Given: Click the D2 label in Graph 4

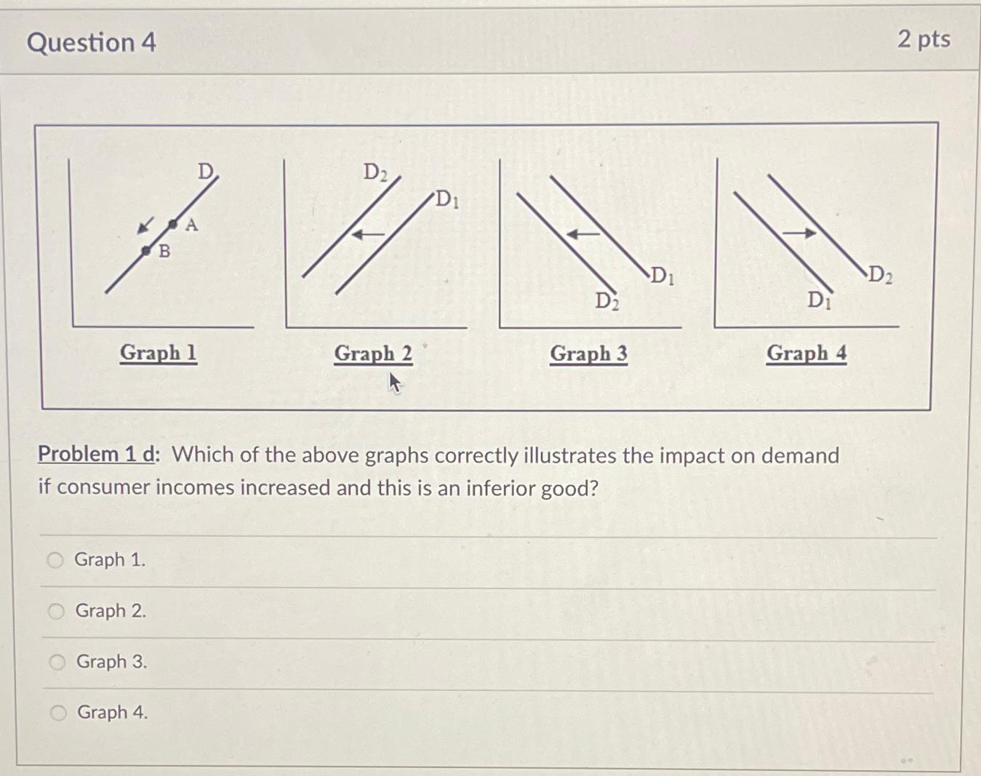Looking at the screenshot, I should [880, 275].
